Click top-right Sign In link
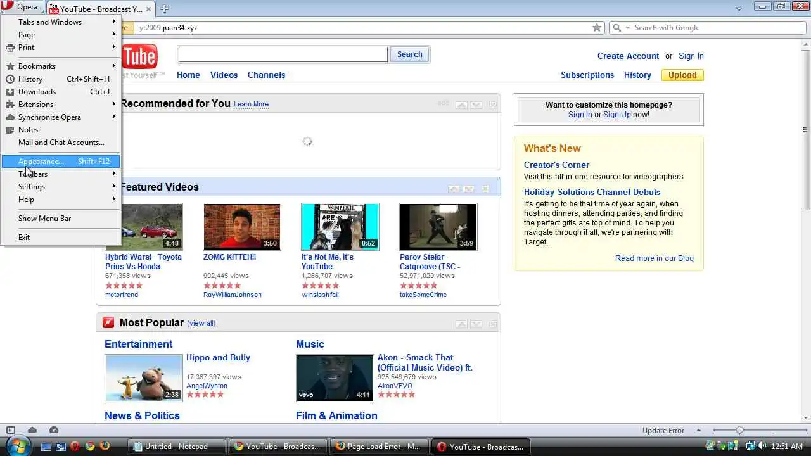The image size is (811, 456). tap(691, 56)
